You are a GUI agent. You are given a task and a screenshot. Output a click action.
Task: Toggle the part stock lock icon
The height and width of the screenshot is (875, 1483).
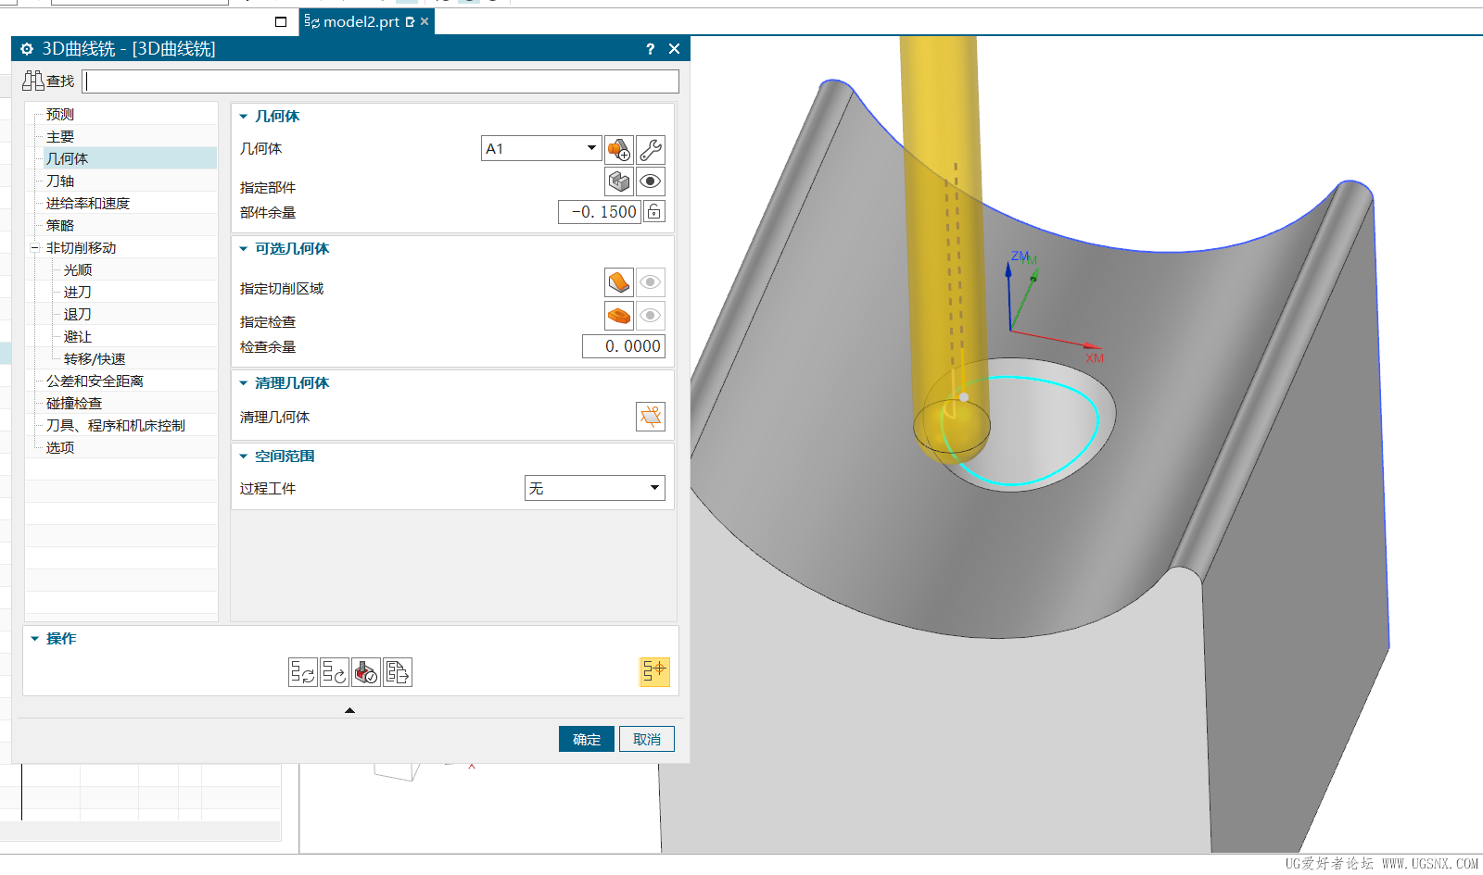coord(654,212)
